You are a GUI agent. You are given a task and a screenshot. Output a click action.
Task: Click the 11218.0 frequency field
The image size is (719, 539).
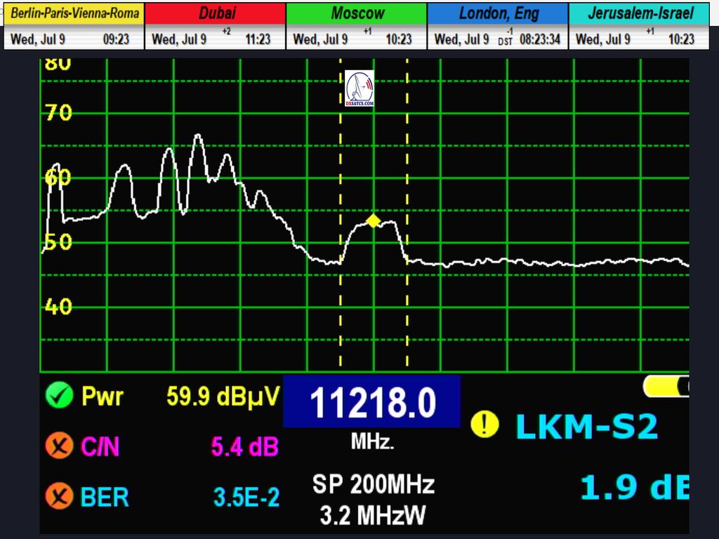pos(371,402)
